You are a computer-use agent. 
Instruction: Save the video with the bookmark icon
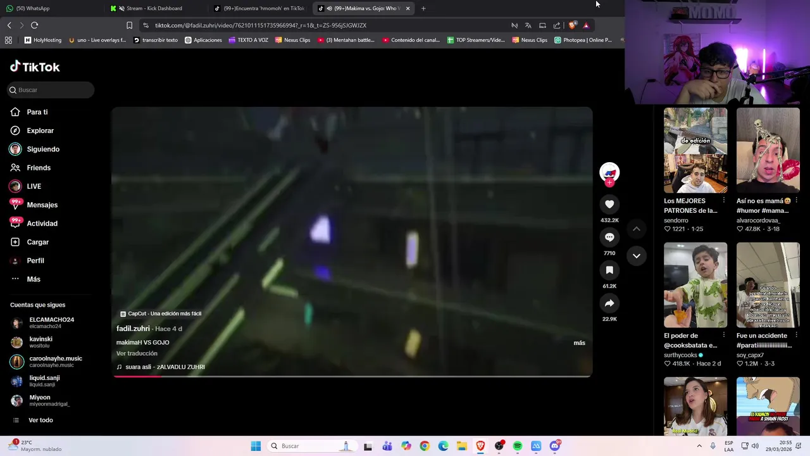[x=609, y=270]
